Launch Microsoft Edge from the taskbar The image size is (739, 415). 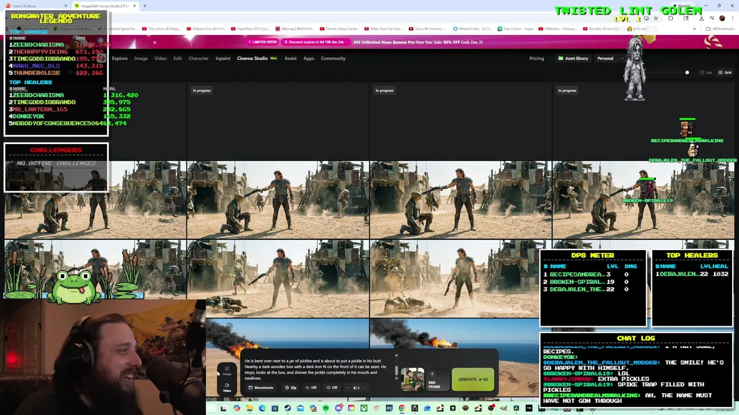[x=262, y=409]
